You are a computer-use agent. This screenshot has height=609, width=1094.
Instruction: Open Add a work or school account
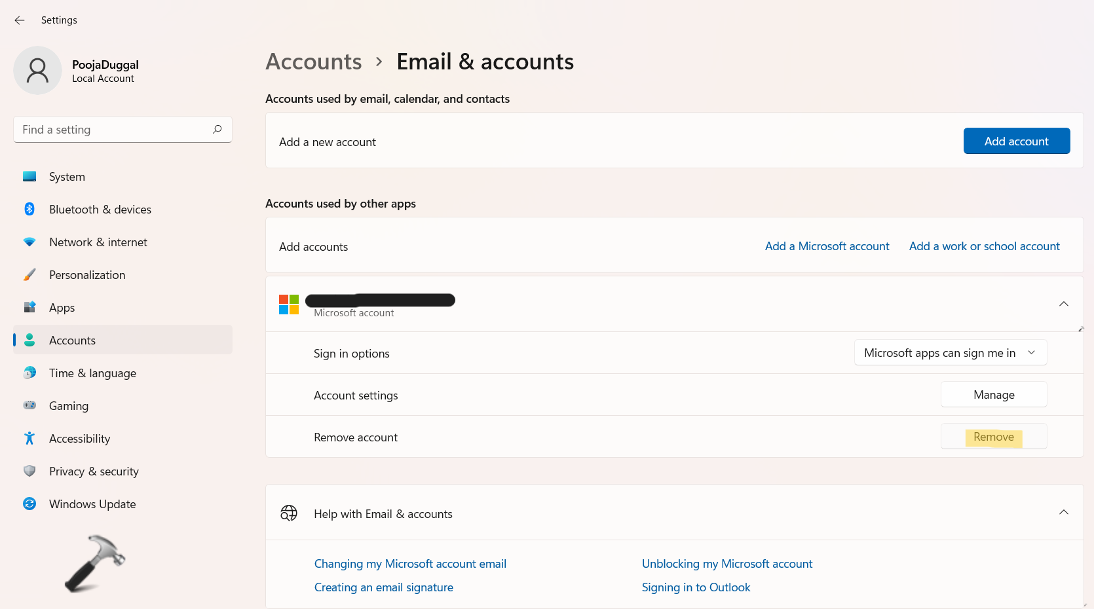984,246
